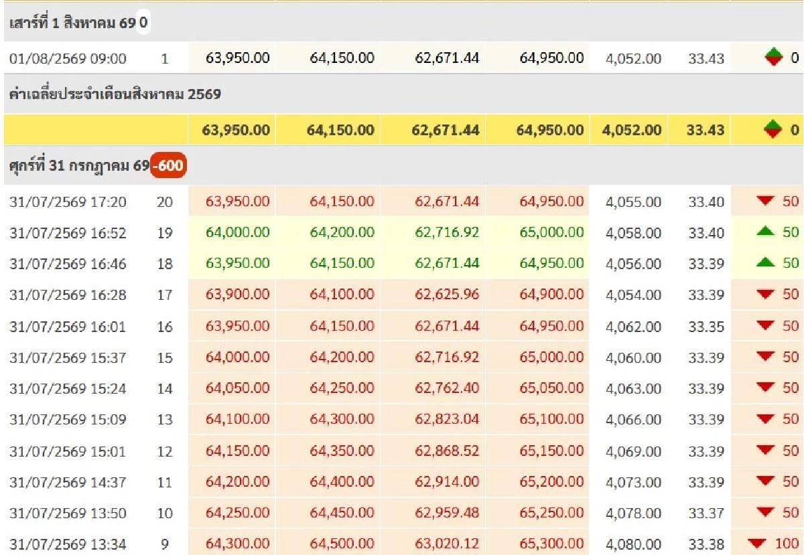Image resolution: width=804 pixels, height=555 pixels.
Task: Click the price 63,900.00
Action: 238,295
